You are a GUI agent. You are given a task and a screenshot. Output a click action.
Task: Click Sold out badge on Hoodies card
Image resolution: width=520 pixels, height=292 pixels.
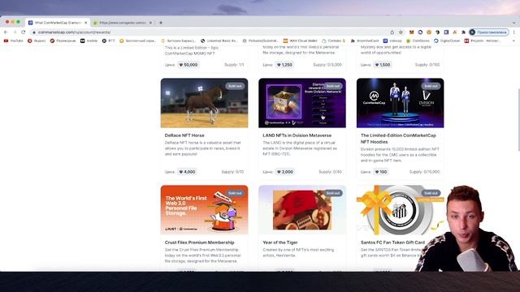pos(431,86)
